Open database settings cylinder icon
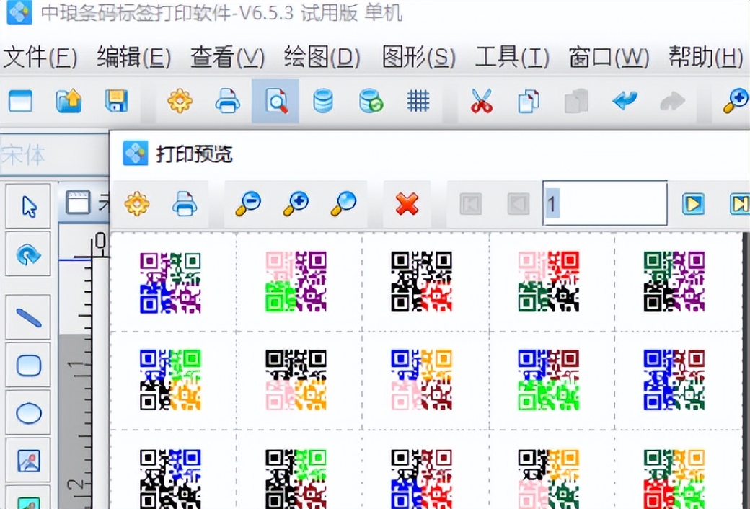750x509 pixels. click(x=323, y=102)
